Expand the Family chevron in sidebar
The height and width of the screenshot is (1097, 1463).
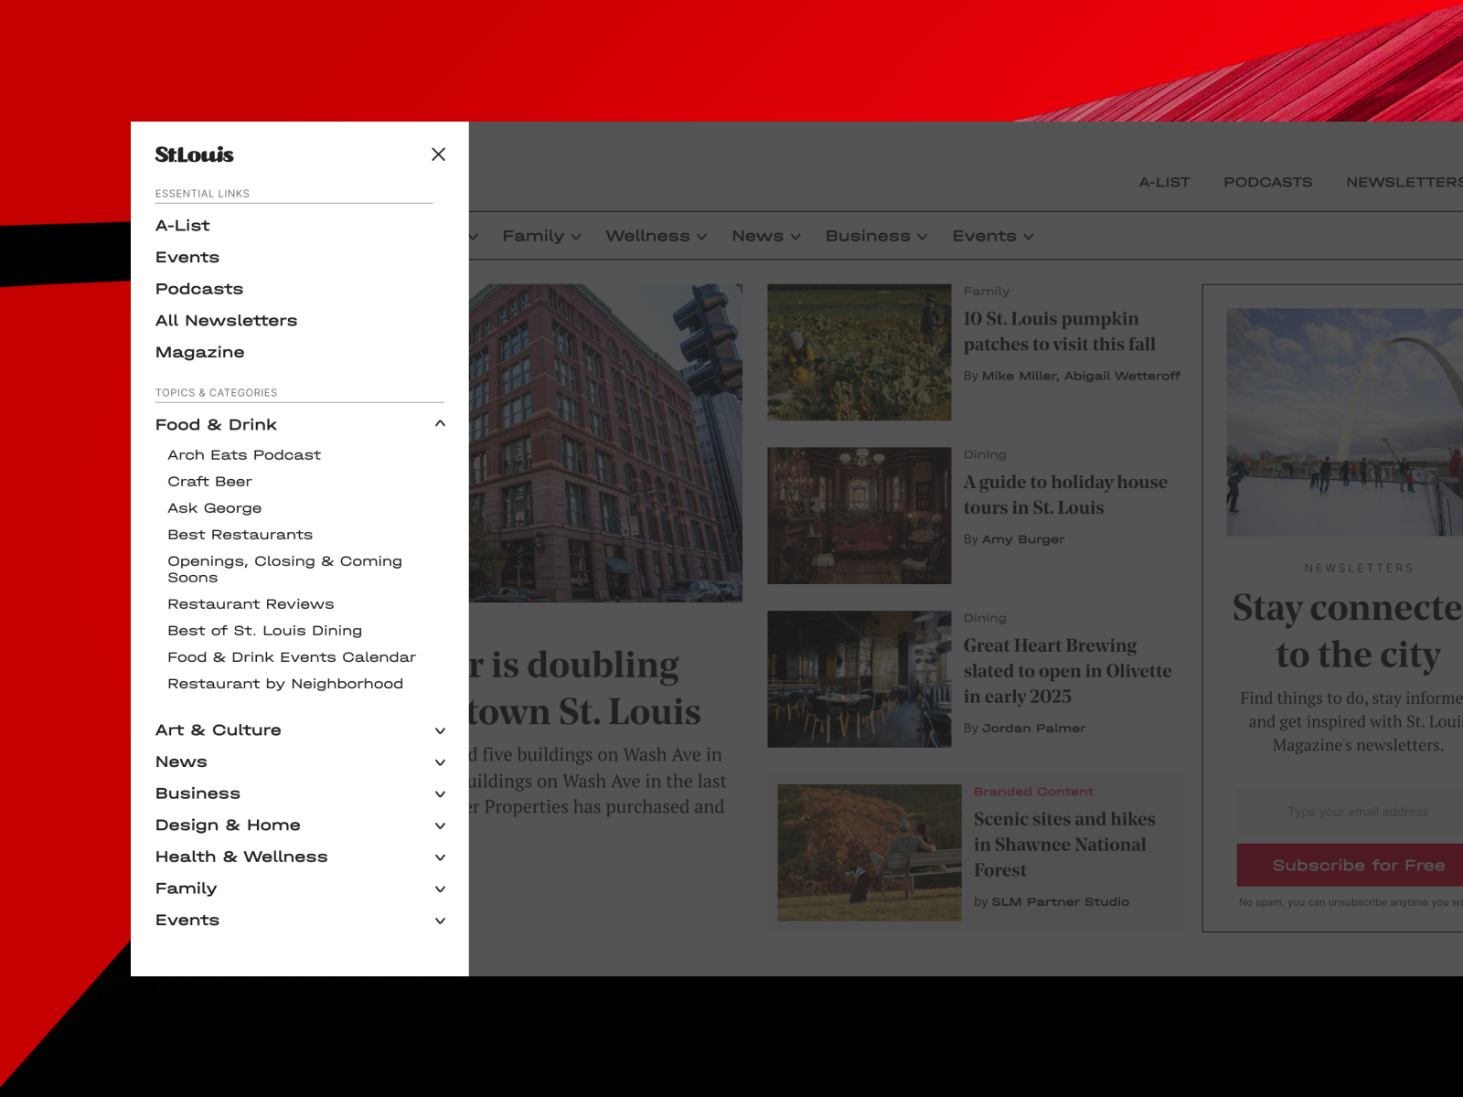[x=440, y=889]
